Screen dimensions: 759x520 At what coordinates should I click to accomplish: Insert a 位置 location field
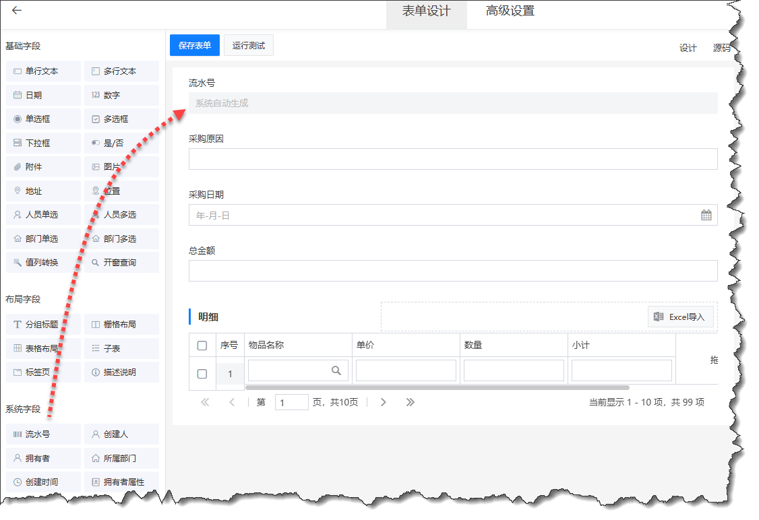120,190
